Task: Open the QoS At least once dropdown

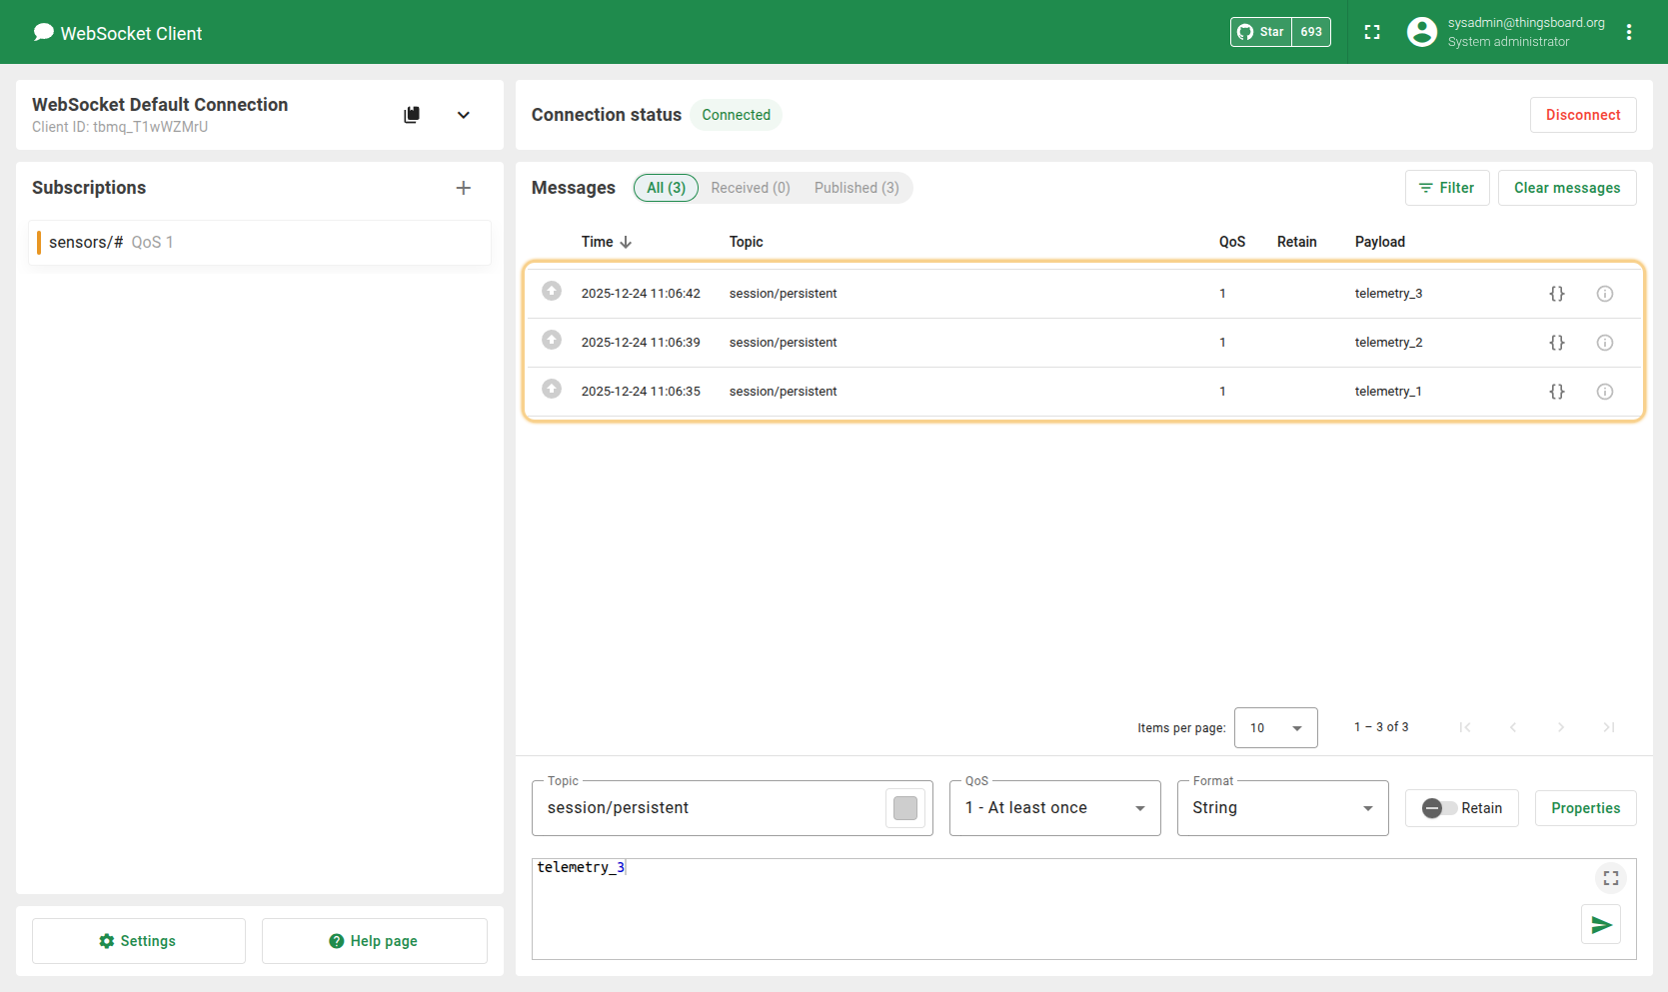Action: 1054,808
